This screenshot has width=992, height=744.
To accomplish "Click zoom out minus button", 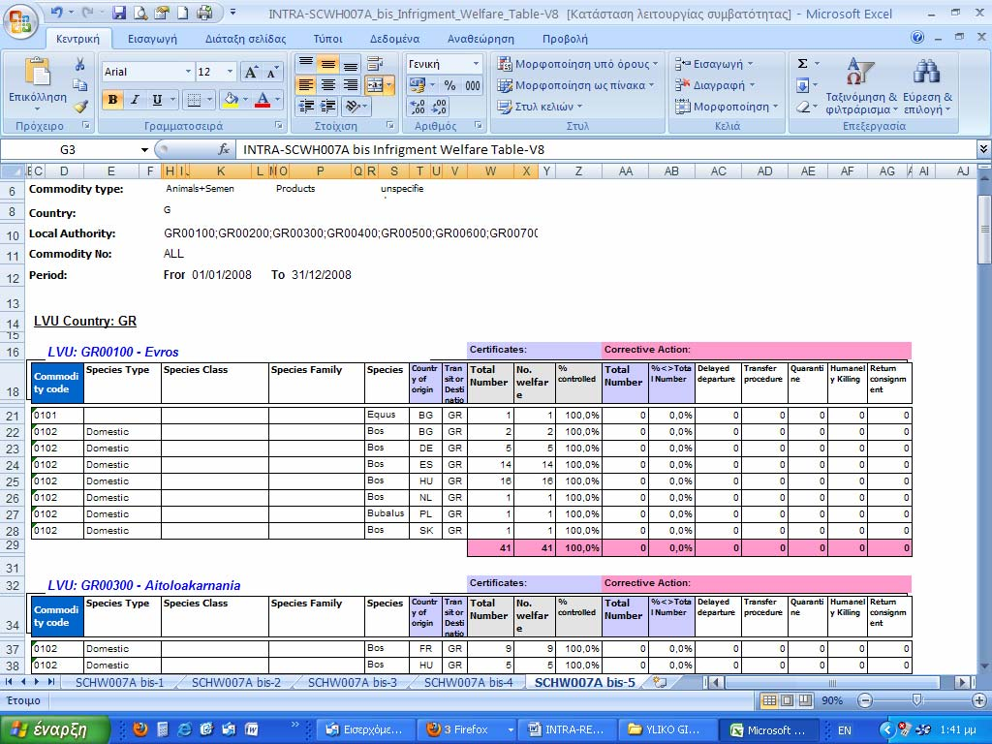I will [x=865, y=700].
